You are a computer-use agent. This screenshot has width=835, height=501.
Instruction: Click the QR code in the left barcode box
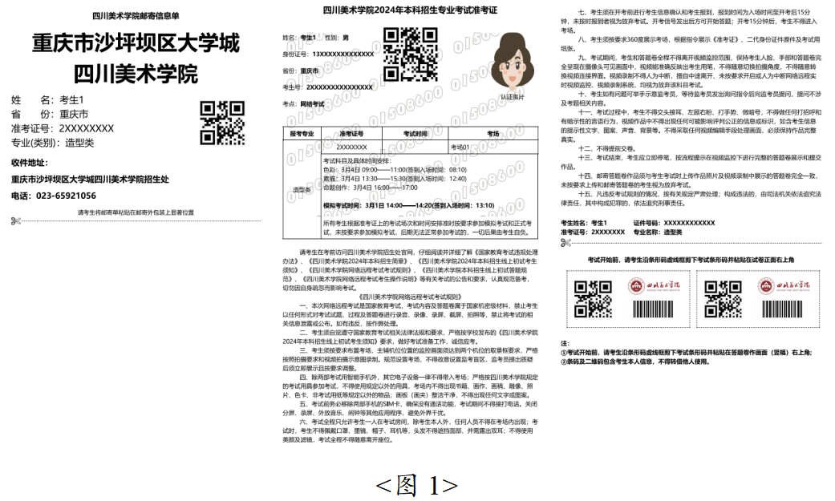(593, 299)
